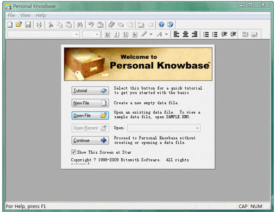
Task: Toggle Underline formatting button
Action: click(x=126, y=34)
